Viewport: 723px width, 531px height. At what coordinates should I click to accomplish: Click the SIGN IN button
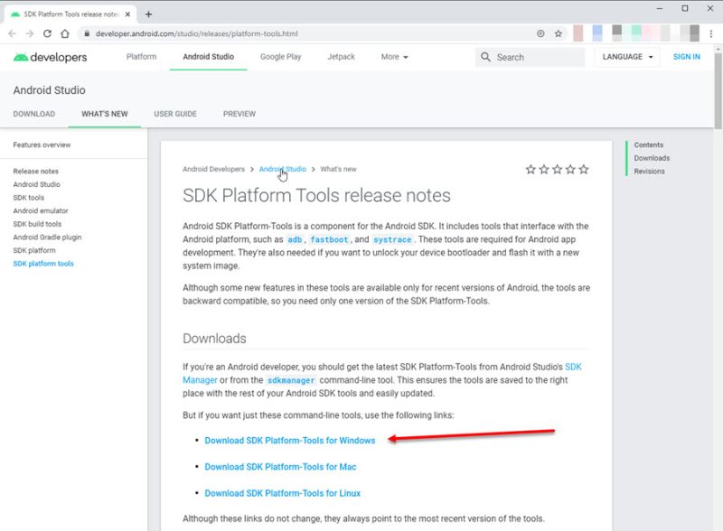[x=686, y=57]
